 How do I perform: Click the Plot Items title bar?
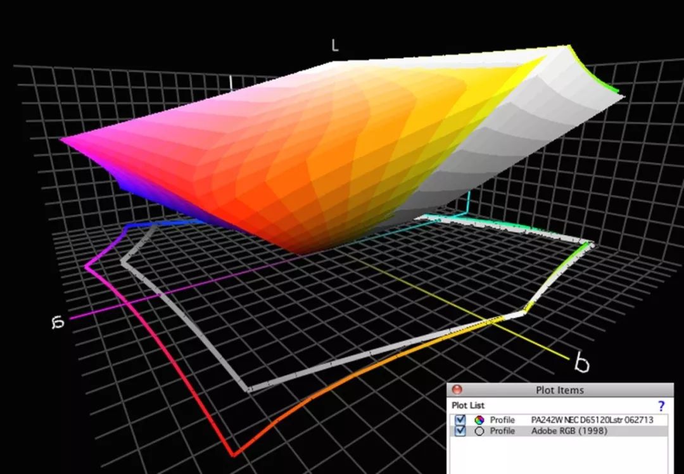coord(560,390)
